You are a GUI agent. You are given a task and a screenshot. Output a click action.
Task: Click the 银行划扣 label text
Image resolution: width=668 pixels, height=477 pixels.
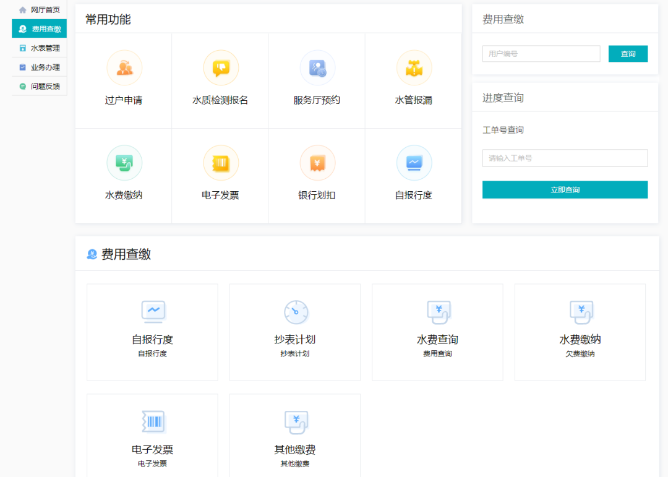pos(317,196)
